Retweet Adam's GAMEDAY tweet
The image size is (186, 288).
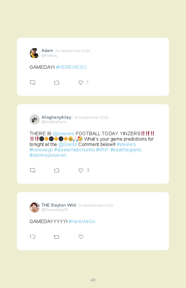pyautogui.click(x=57, y=82)
